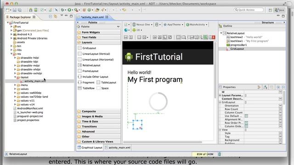This screenshot has width=294, height=165.
Task: Open the Android SDK Manager icon
Action: [x=31, y=10]
